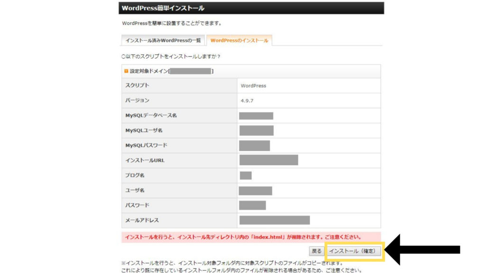Click the スクリプト row label
The width and height of the screenshot is (486, 273).
point(137,85)
